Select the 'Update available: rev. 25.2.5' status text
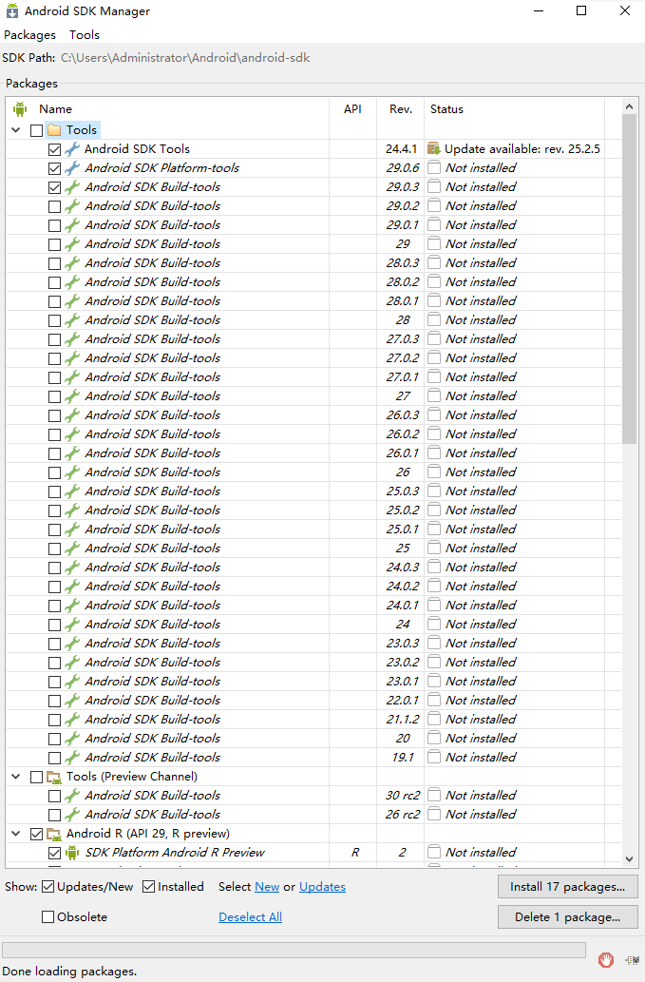Screen dimensions: 645x982 click(522, 149)
